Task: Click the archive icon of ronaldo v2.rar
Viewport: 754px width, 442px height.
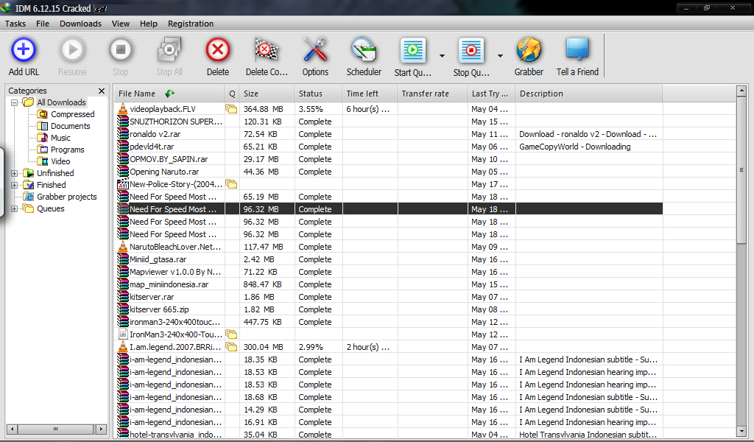Action: 123,134
